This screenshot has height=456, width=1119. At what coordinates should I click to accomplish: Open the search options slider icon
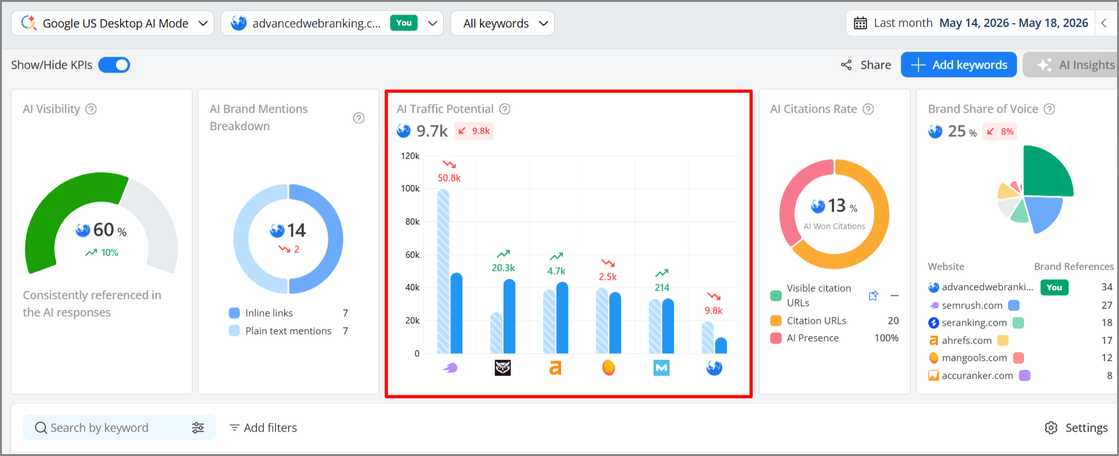pos(198,428)
